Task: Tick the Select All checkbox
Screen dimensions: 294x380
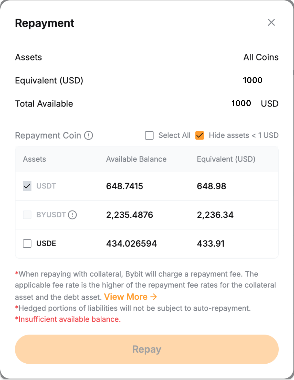Action: [149, 135]
